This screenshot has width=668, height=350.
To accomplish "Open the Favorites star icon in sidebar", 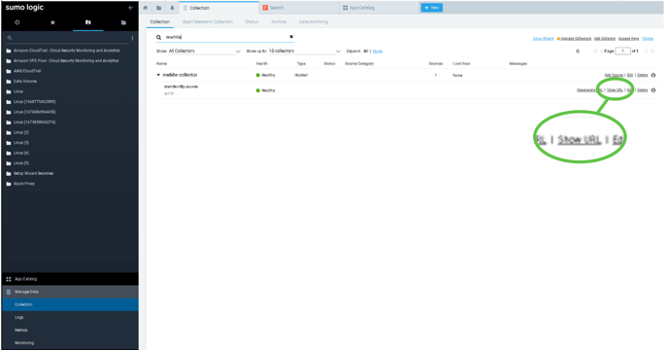I will click(x=52, y=22).
